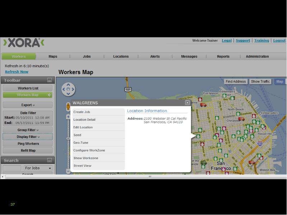The height and width of the screenshot is (215, 287).
Task: Select Location Detail in the popup
Action: (x=99, y=120)
